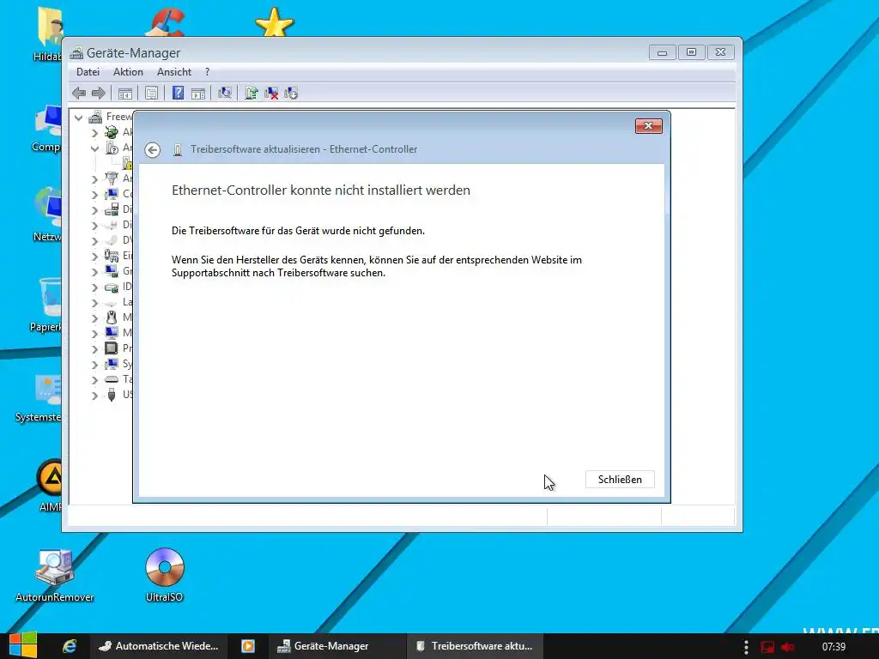Scan for hardware changes toolbar icon
This screenshot has height=659, width=879.
pyautogui.click(x=225, y=93)
